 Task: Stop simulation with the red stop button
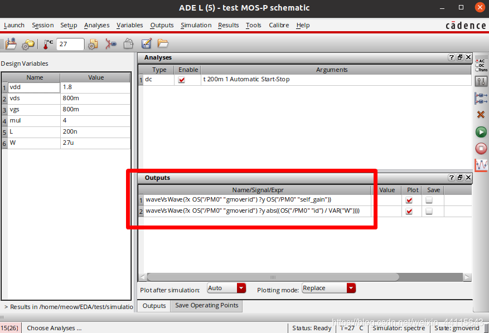pos(481,148)
